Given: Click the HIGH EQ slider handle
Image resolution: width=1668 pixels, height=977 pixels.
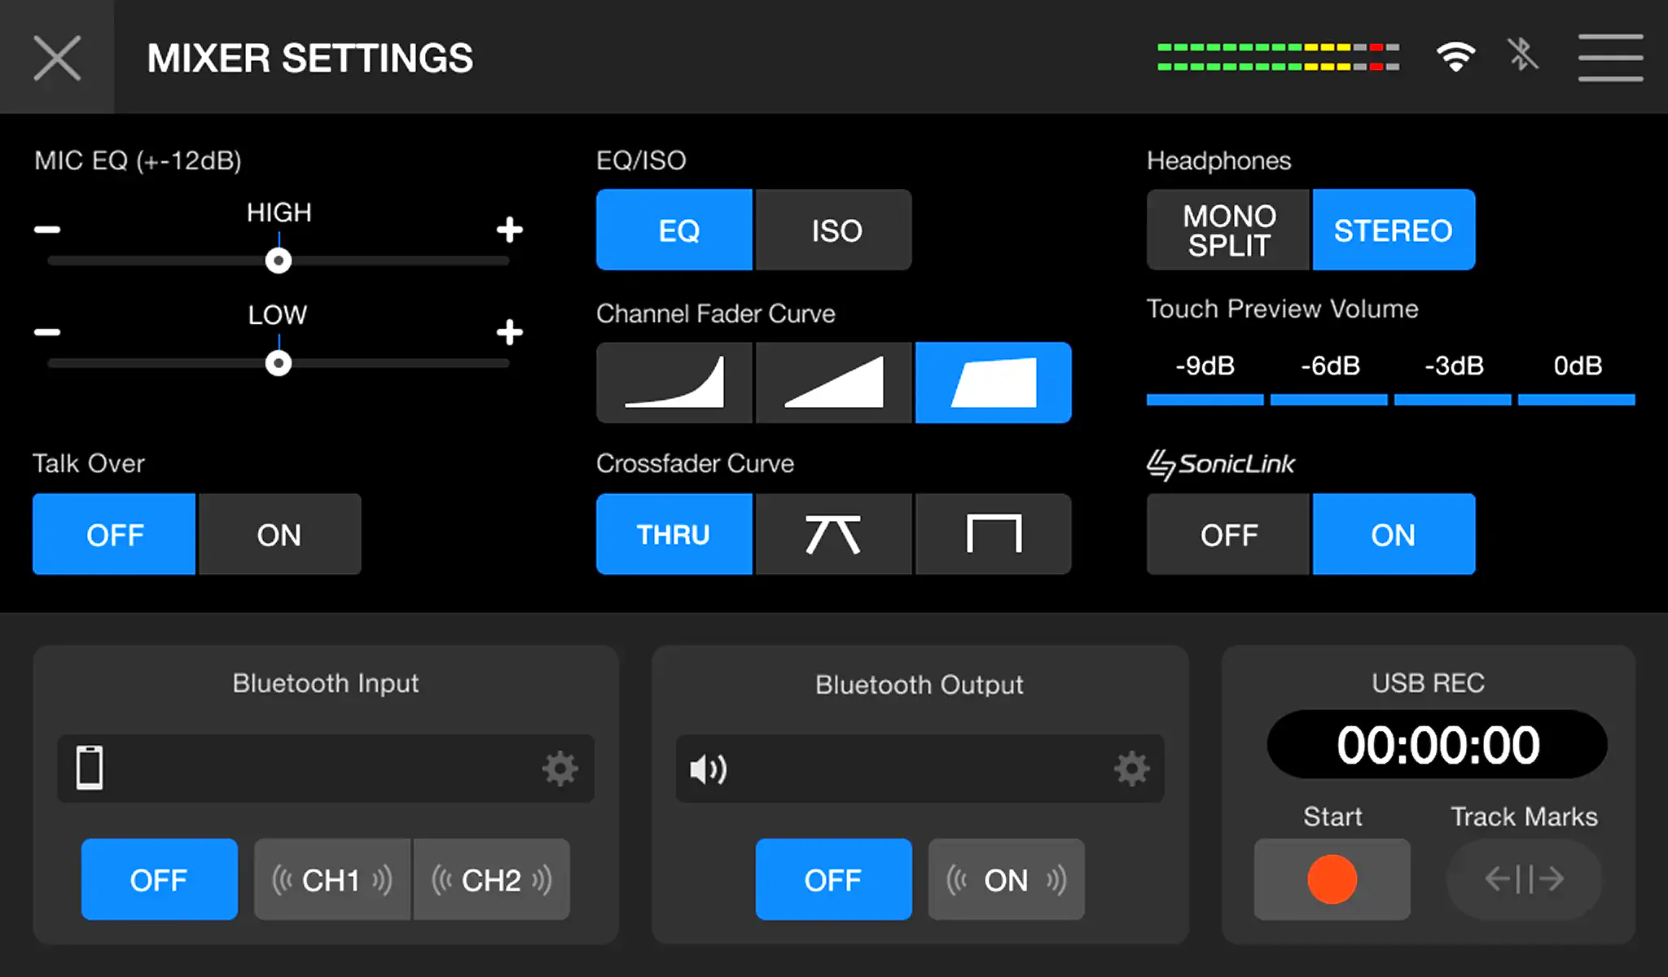Looking at the screenshot, I should [279, 261].
